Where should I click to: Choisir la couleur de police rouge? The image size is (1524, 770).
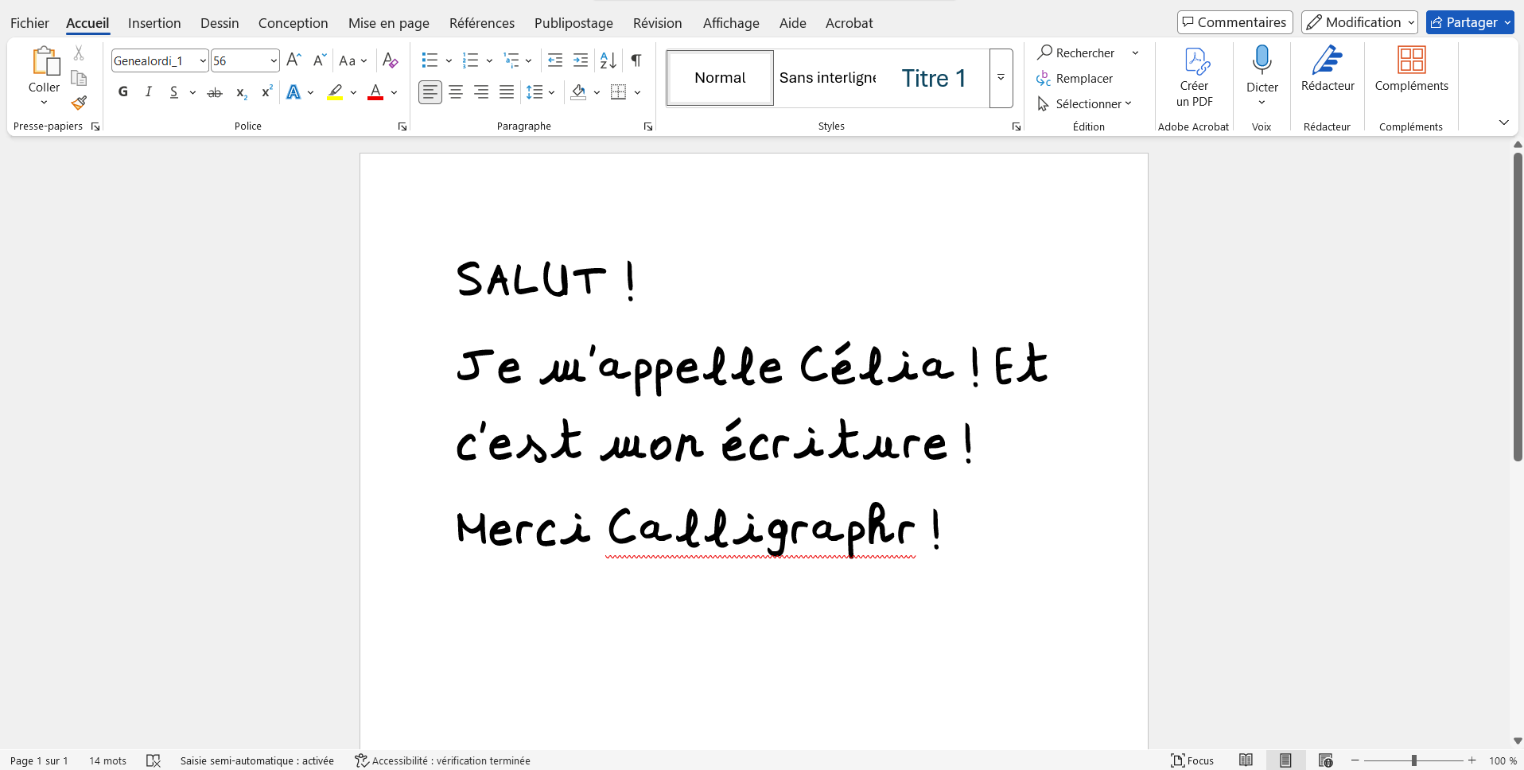(375, 92)
